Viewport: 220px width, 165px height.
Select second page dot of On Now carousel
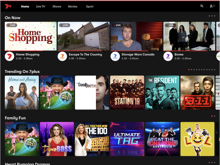212,16
